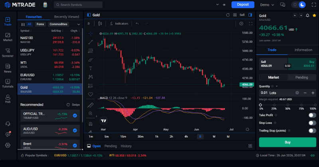Select the zoom in tool

(x=91, y=114)
